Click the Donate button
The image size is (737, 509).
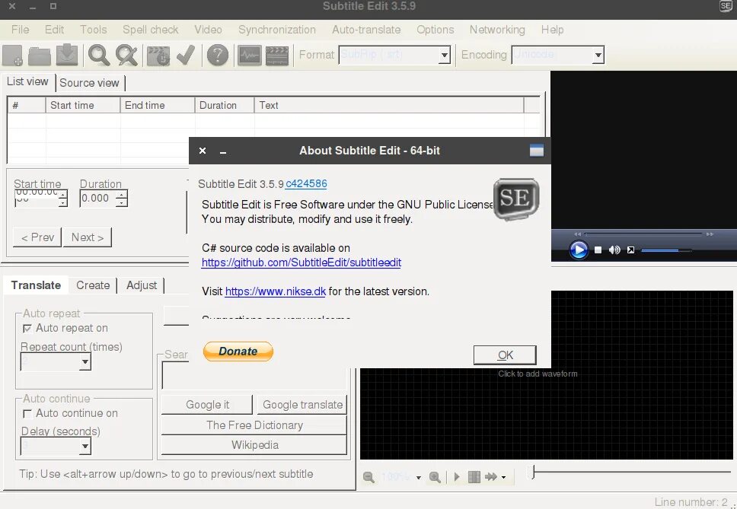tap(238, 352)
